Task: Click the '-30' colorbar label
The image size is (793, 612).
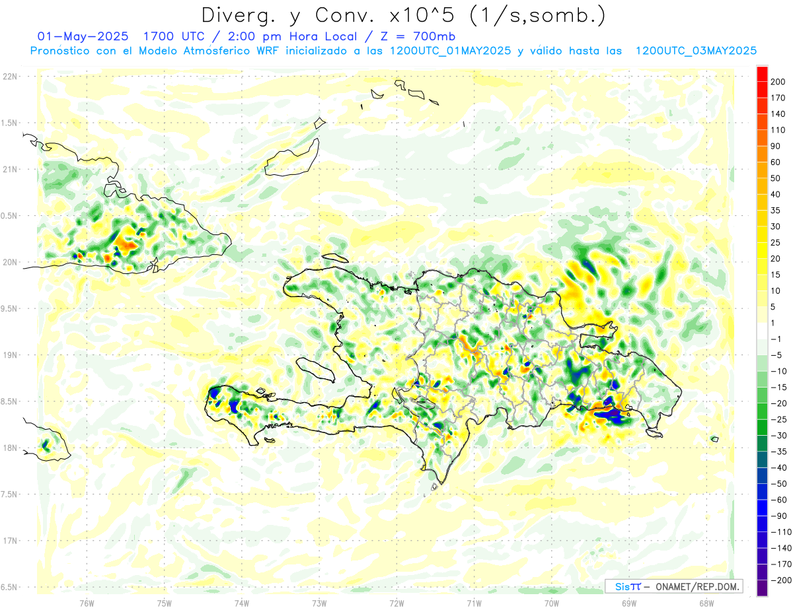Action: coord(778,435)
